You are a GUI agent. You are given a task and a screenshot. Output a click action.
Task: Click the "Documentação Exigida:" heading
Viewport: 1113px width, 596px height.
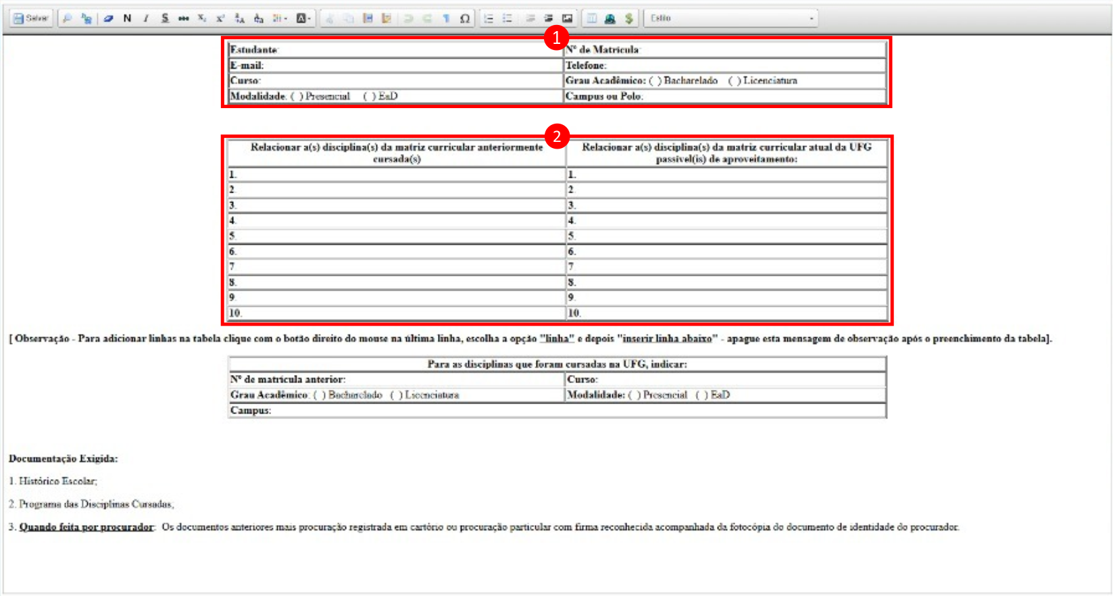(64, 458)
